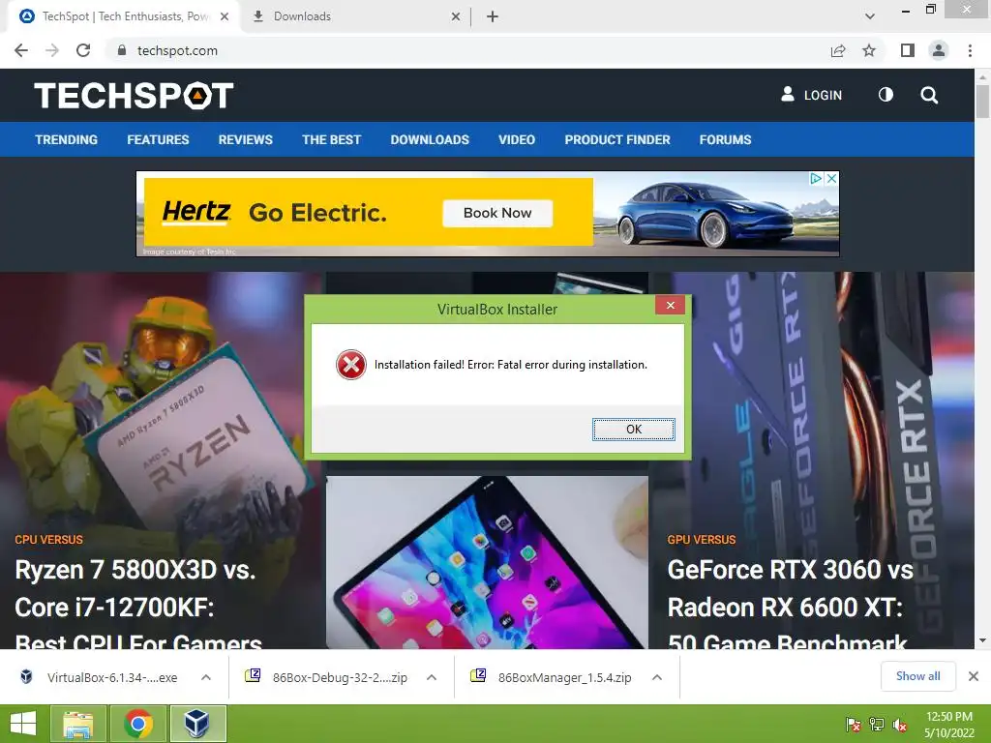Expand options for 86BoxManager_1.5.4.zip download

(657, 677)
